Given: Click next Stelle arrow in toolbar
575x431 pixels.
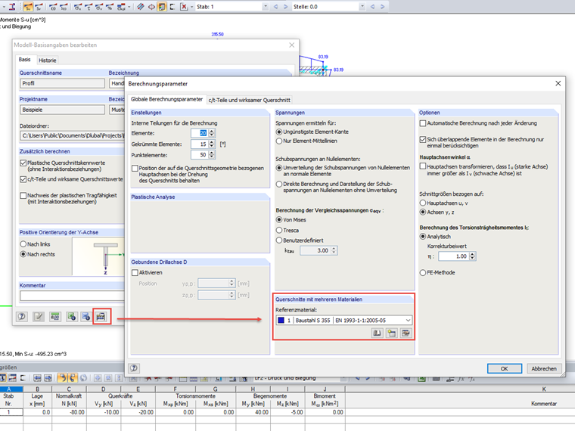Looking at the screenshot, I should click(383, 7).
